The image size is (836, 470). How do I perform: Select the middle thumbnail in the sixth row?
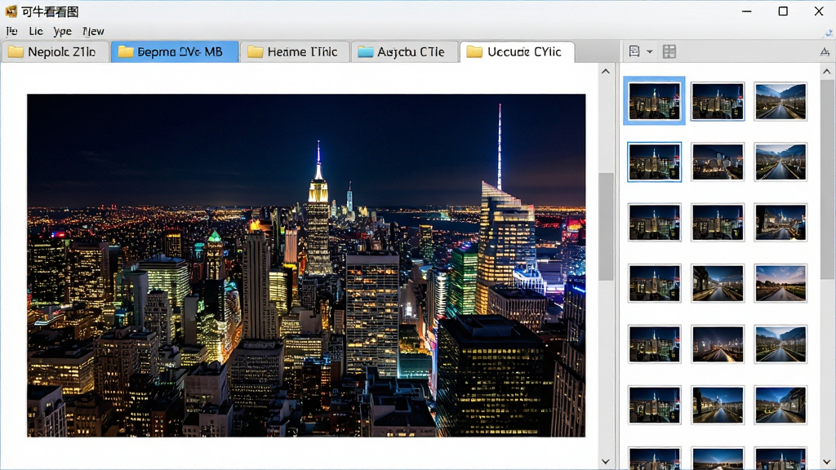point(718,405)
